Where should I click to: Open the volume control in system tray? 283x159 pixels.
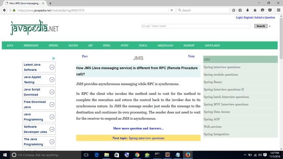tap(260, 155)
